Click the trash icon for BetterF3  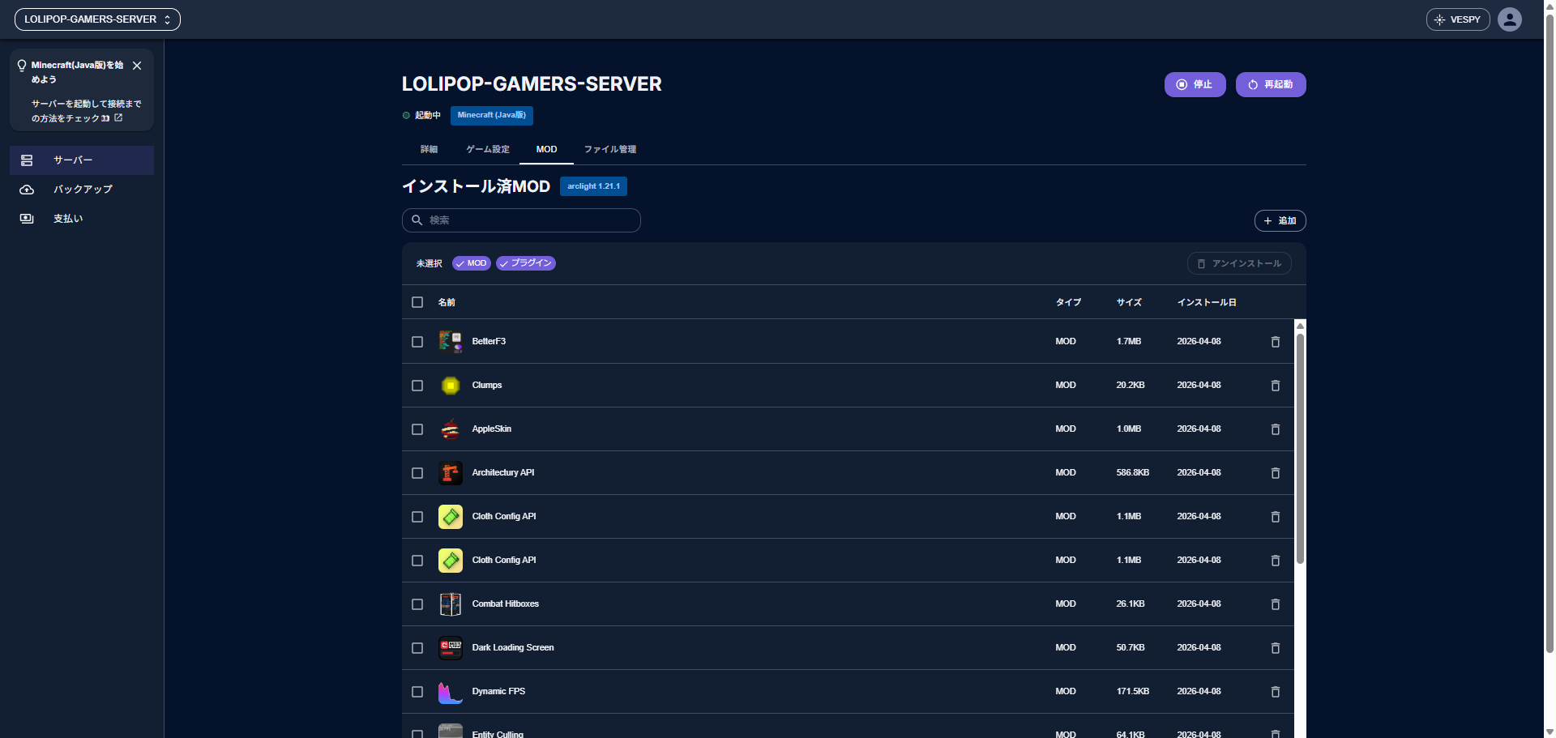pos(1275,342)
